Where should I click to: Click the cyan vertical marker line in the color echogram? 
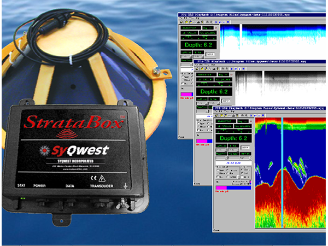282,173
